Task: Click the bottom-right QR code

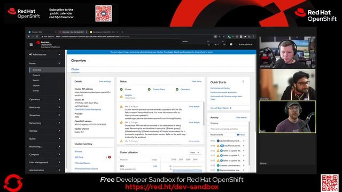Action: point(330,183)
